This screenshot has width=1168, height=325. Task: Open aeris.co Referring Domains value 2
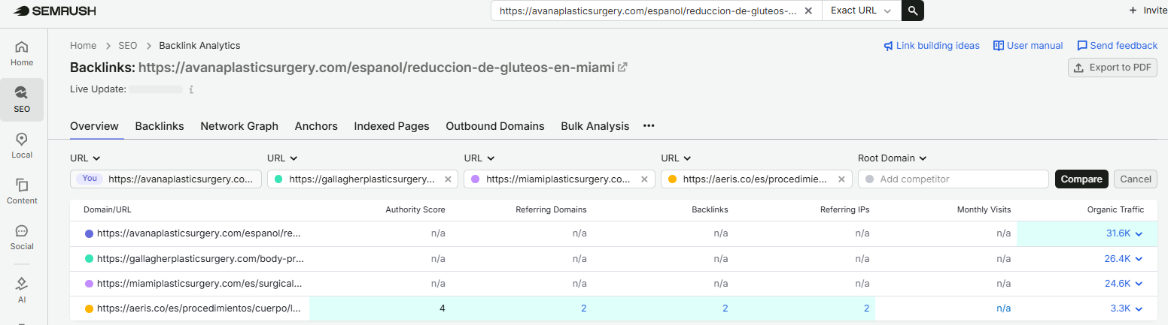coord(583,308)
